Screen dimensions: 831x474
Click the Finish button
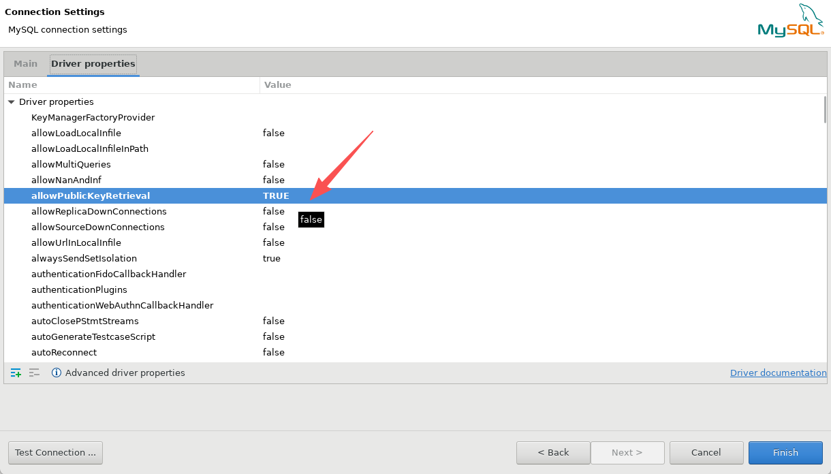tap(785, 452)
